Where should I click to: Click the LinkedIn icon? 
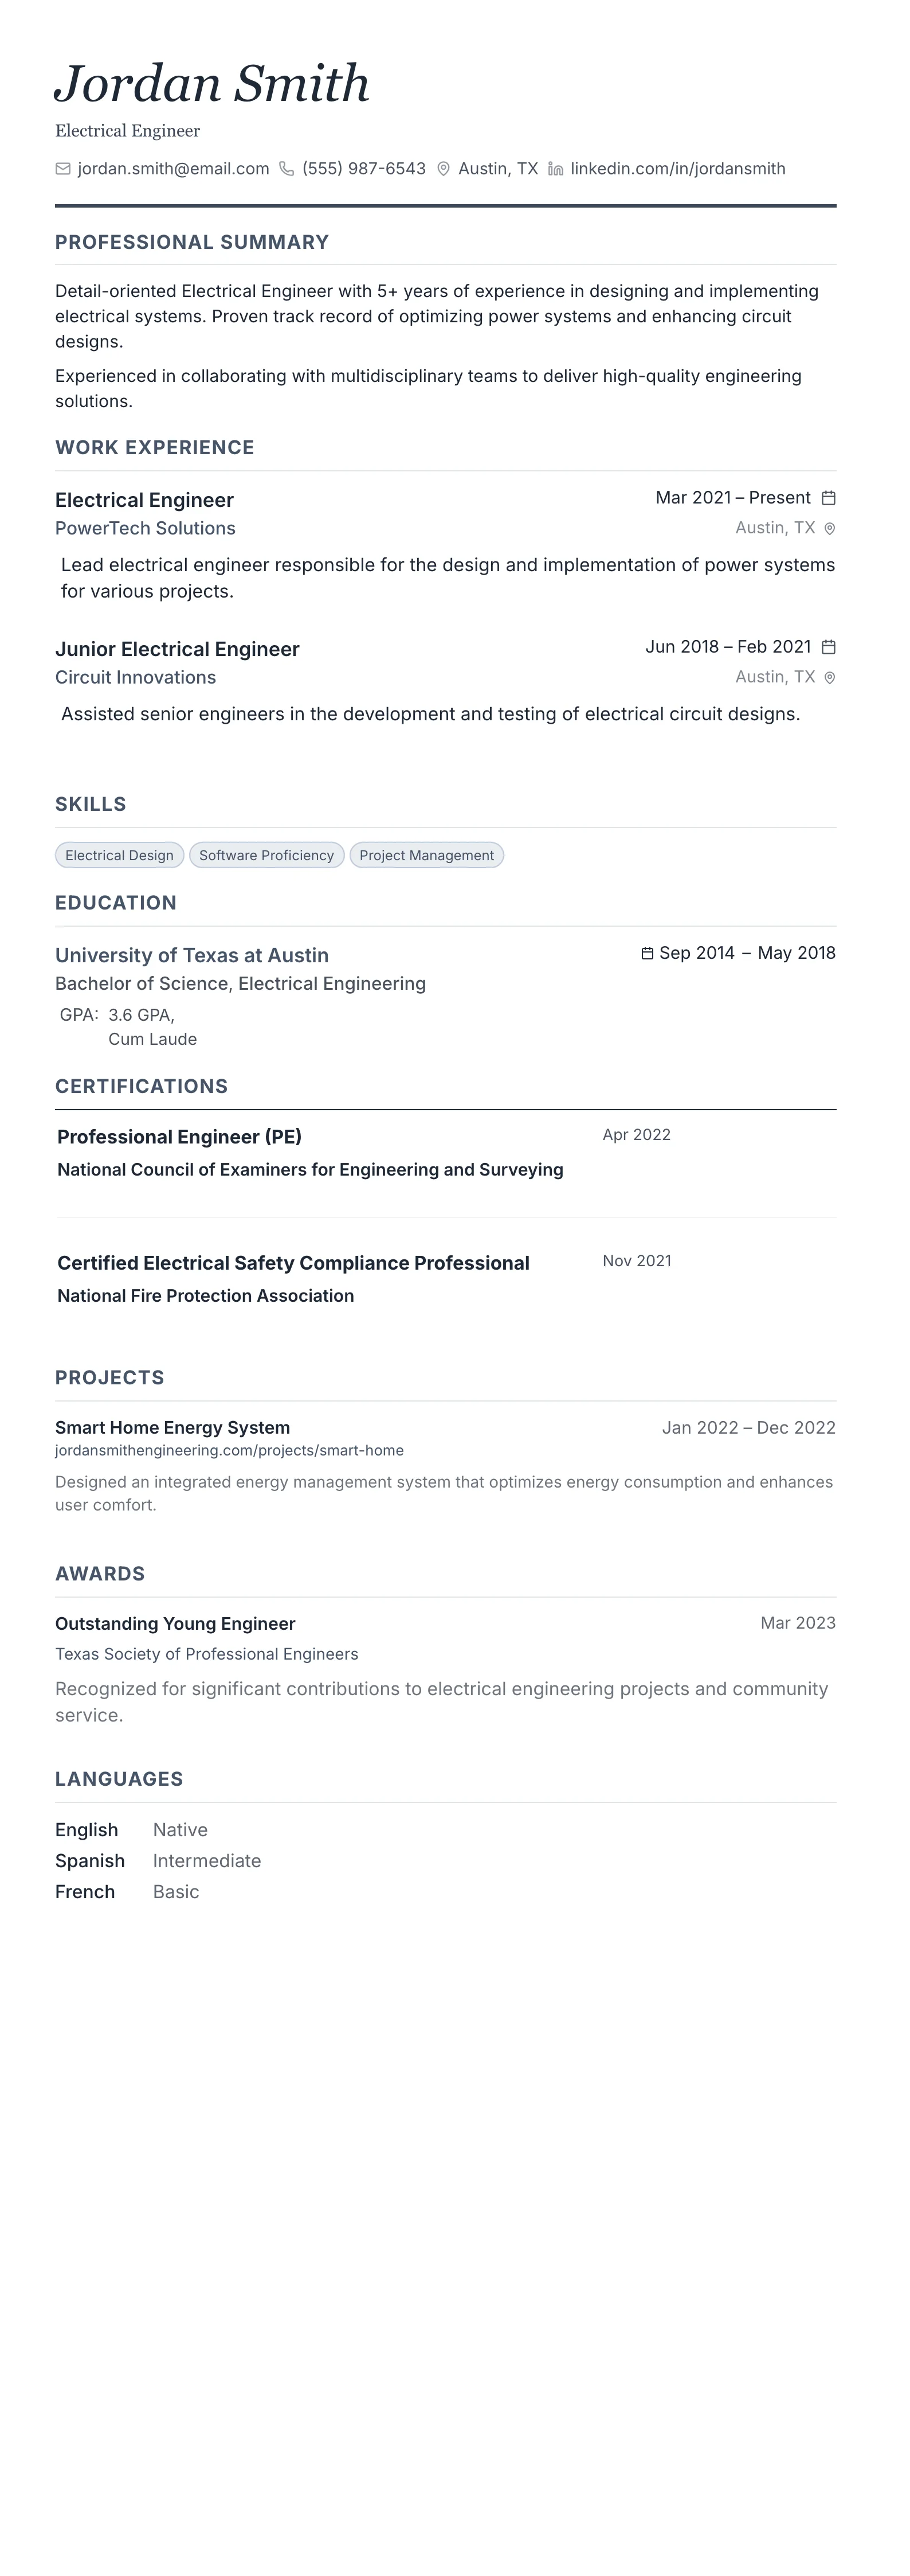[x=556, y=169]
